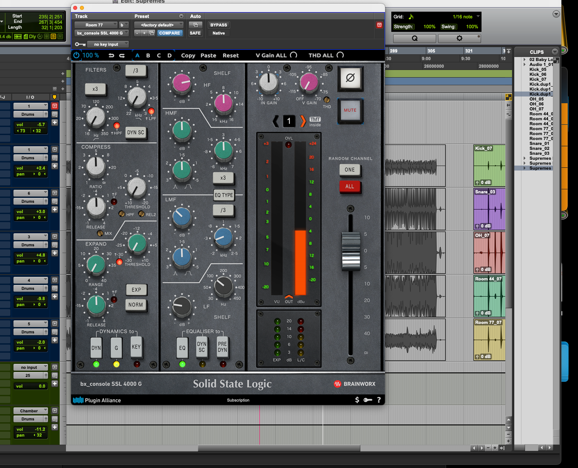578x468 pixels.
Task: Select settings slot A
Action: click(137, 56)
